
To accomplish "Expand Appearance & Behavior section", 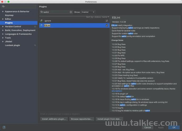I will [x=3, y=12].
